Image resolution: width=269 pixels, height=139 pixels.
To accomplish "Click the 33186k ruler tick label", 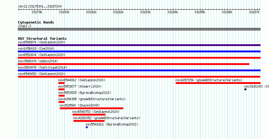I will click(227, 12).
